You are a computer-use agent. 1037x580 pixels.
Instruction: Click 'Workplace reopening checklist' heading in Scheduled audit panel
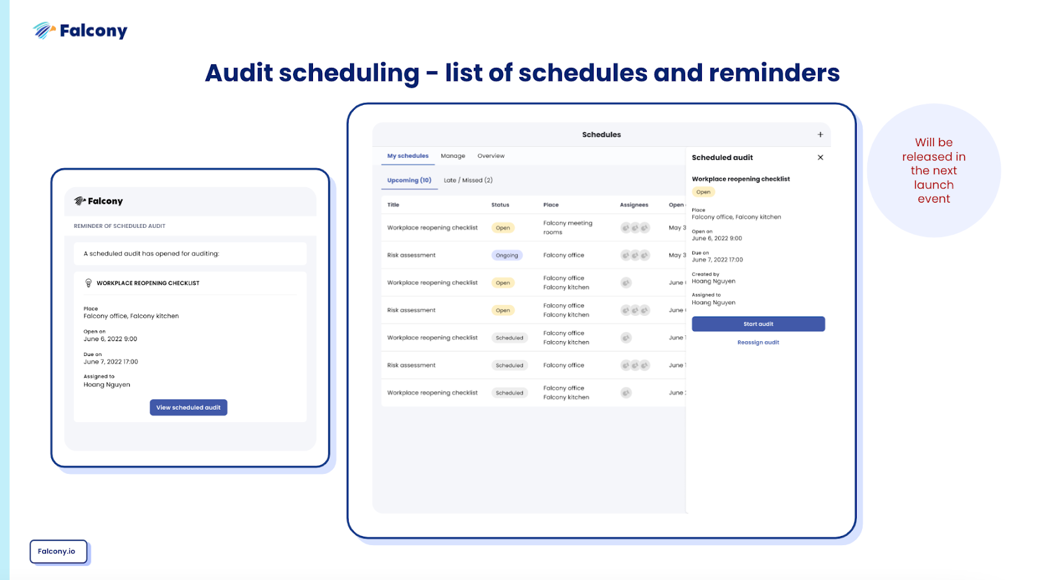click(741, 179)
